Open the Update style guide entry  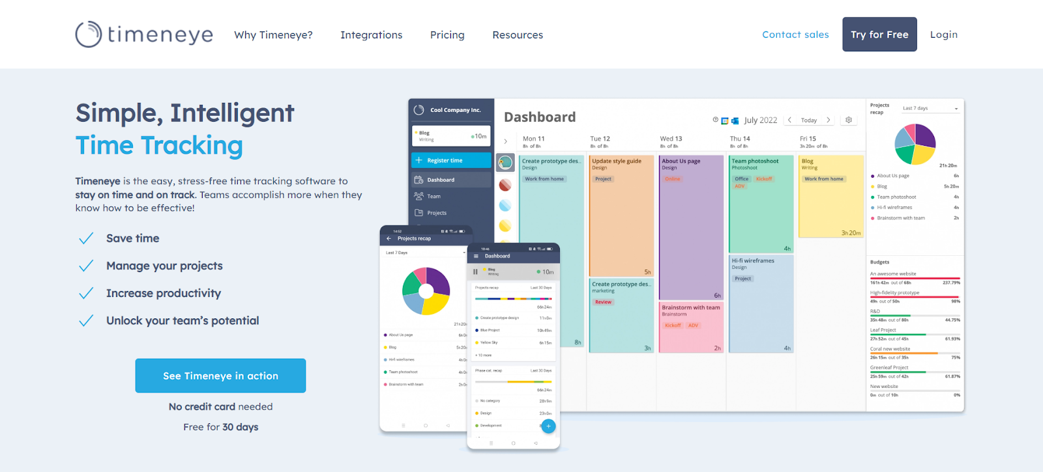point(621,215)
